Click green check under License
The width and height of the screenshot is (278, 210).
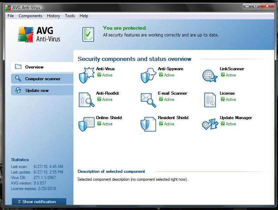tap(223, 99)
